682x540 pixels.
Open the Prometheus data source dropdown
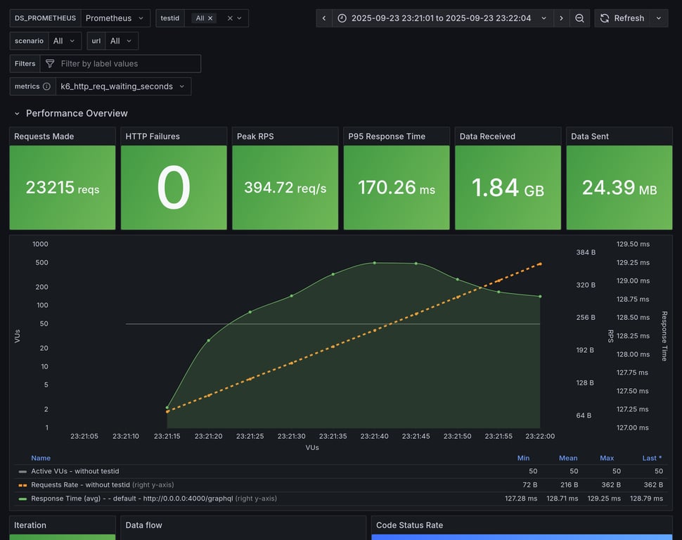click(115, 18)
